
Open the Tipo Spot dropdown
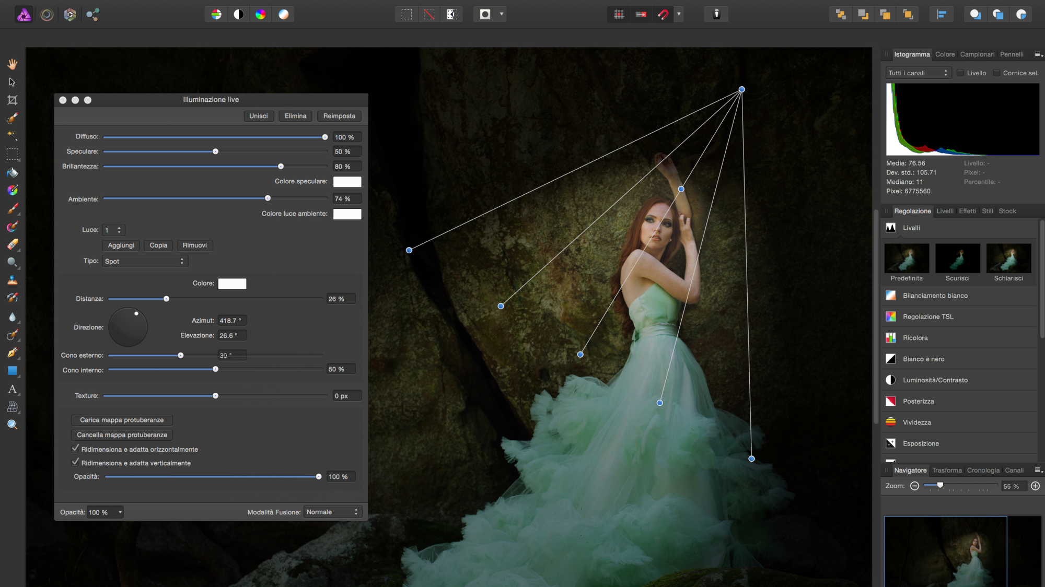click(145, 261)
